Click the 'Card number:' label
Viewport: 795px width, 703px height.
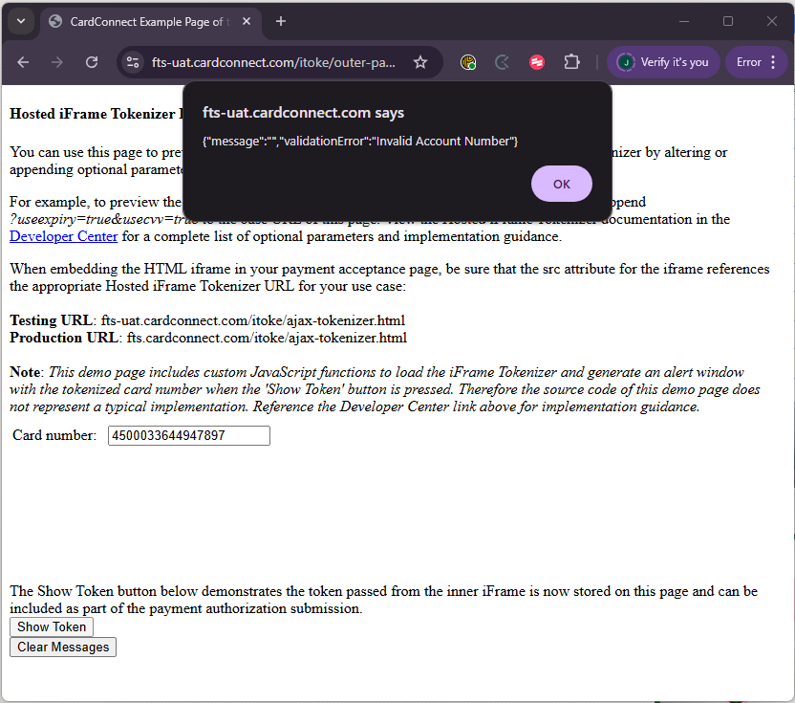(x=54, y=435)
